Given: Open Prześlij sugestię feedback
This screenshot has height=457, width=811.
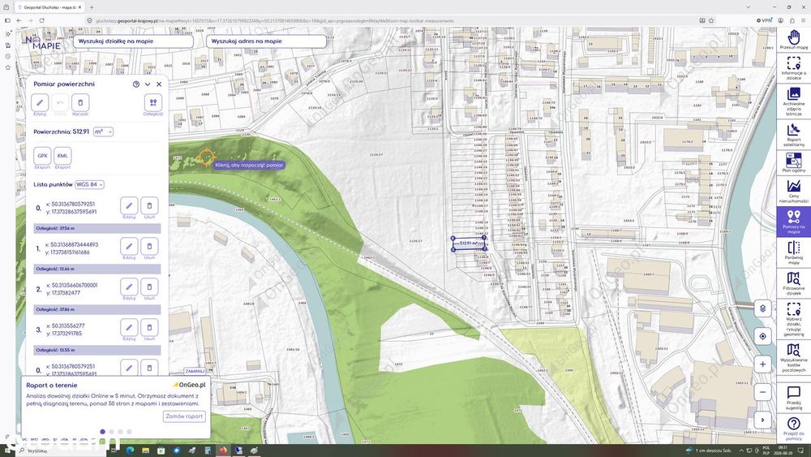Looking at the screenshot, I should pyautogui.click(x=793, y=398).
